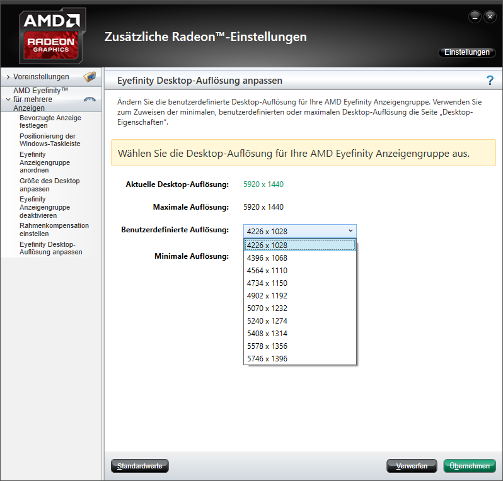Pick the 4564 x 1110 resolution

300,271
